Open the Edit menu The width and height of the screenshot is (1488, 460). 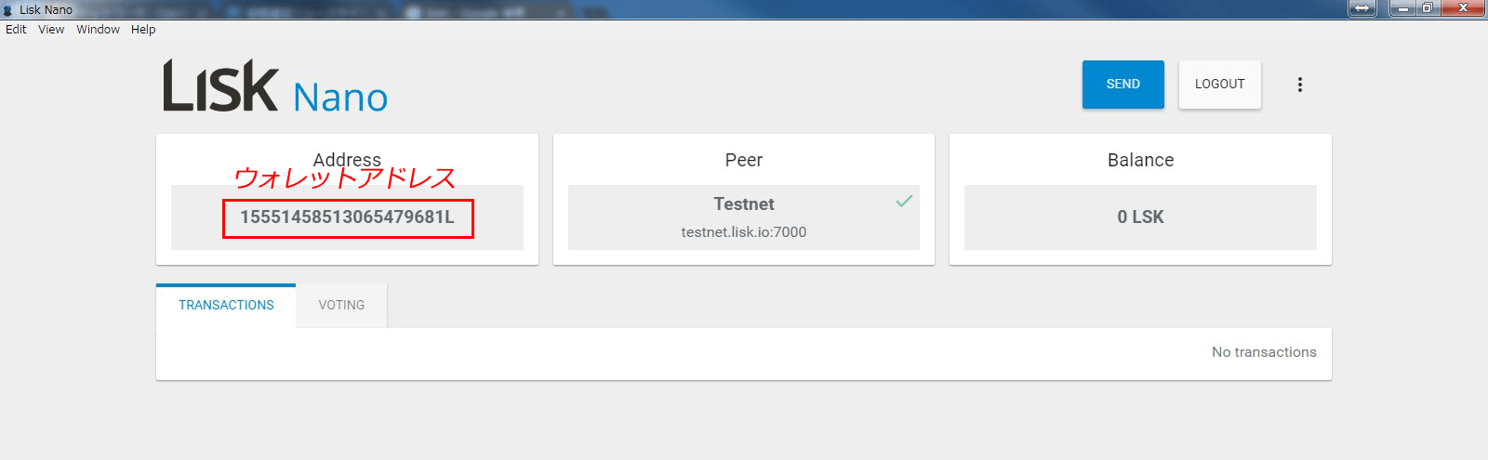[x=16, y=30]
